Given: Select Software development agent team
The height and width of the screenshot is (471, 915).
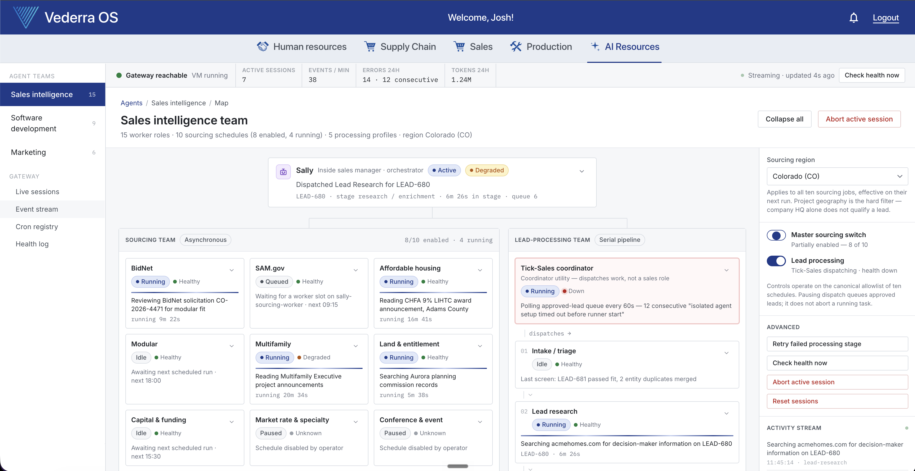Looking at the screenshot, I should pyautogui.click(x=52, y=123).
